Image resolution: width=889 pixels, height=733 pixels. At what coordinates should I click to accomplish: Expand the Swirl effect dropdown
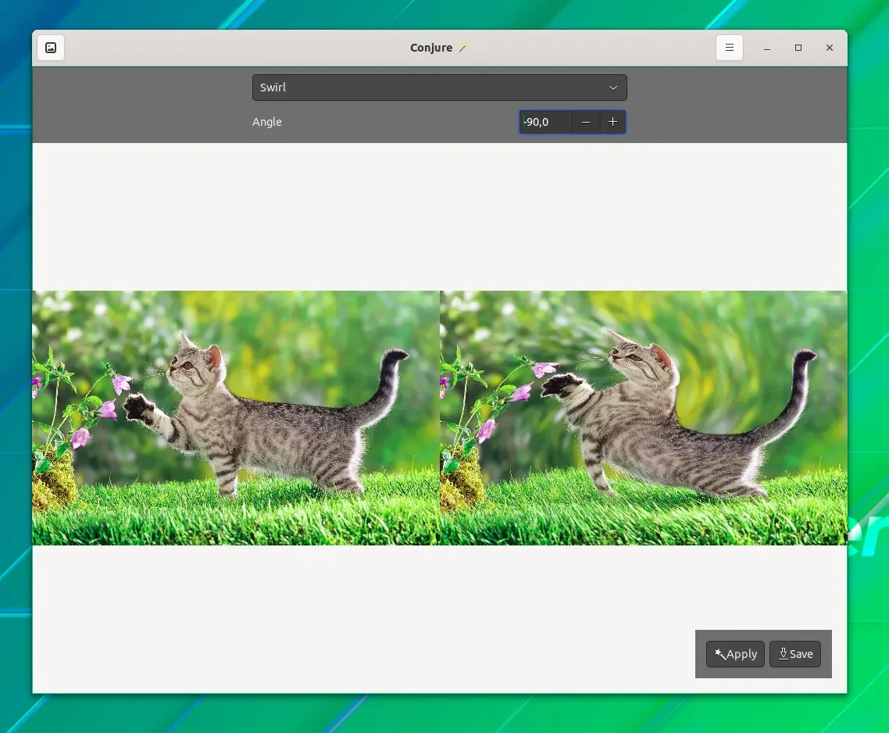[439, 88]
